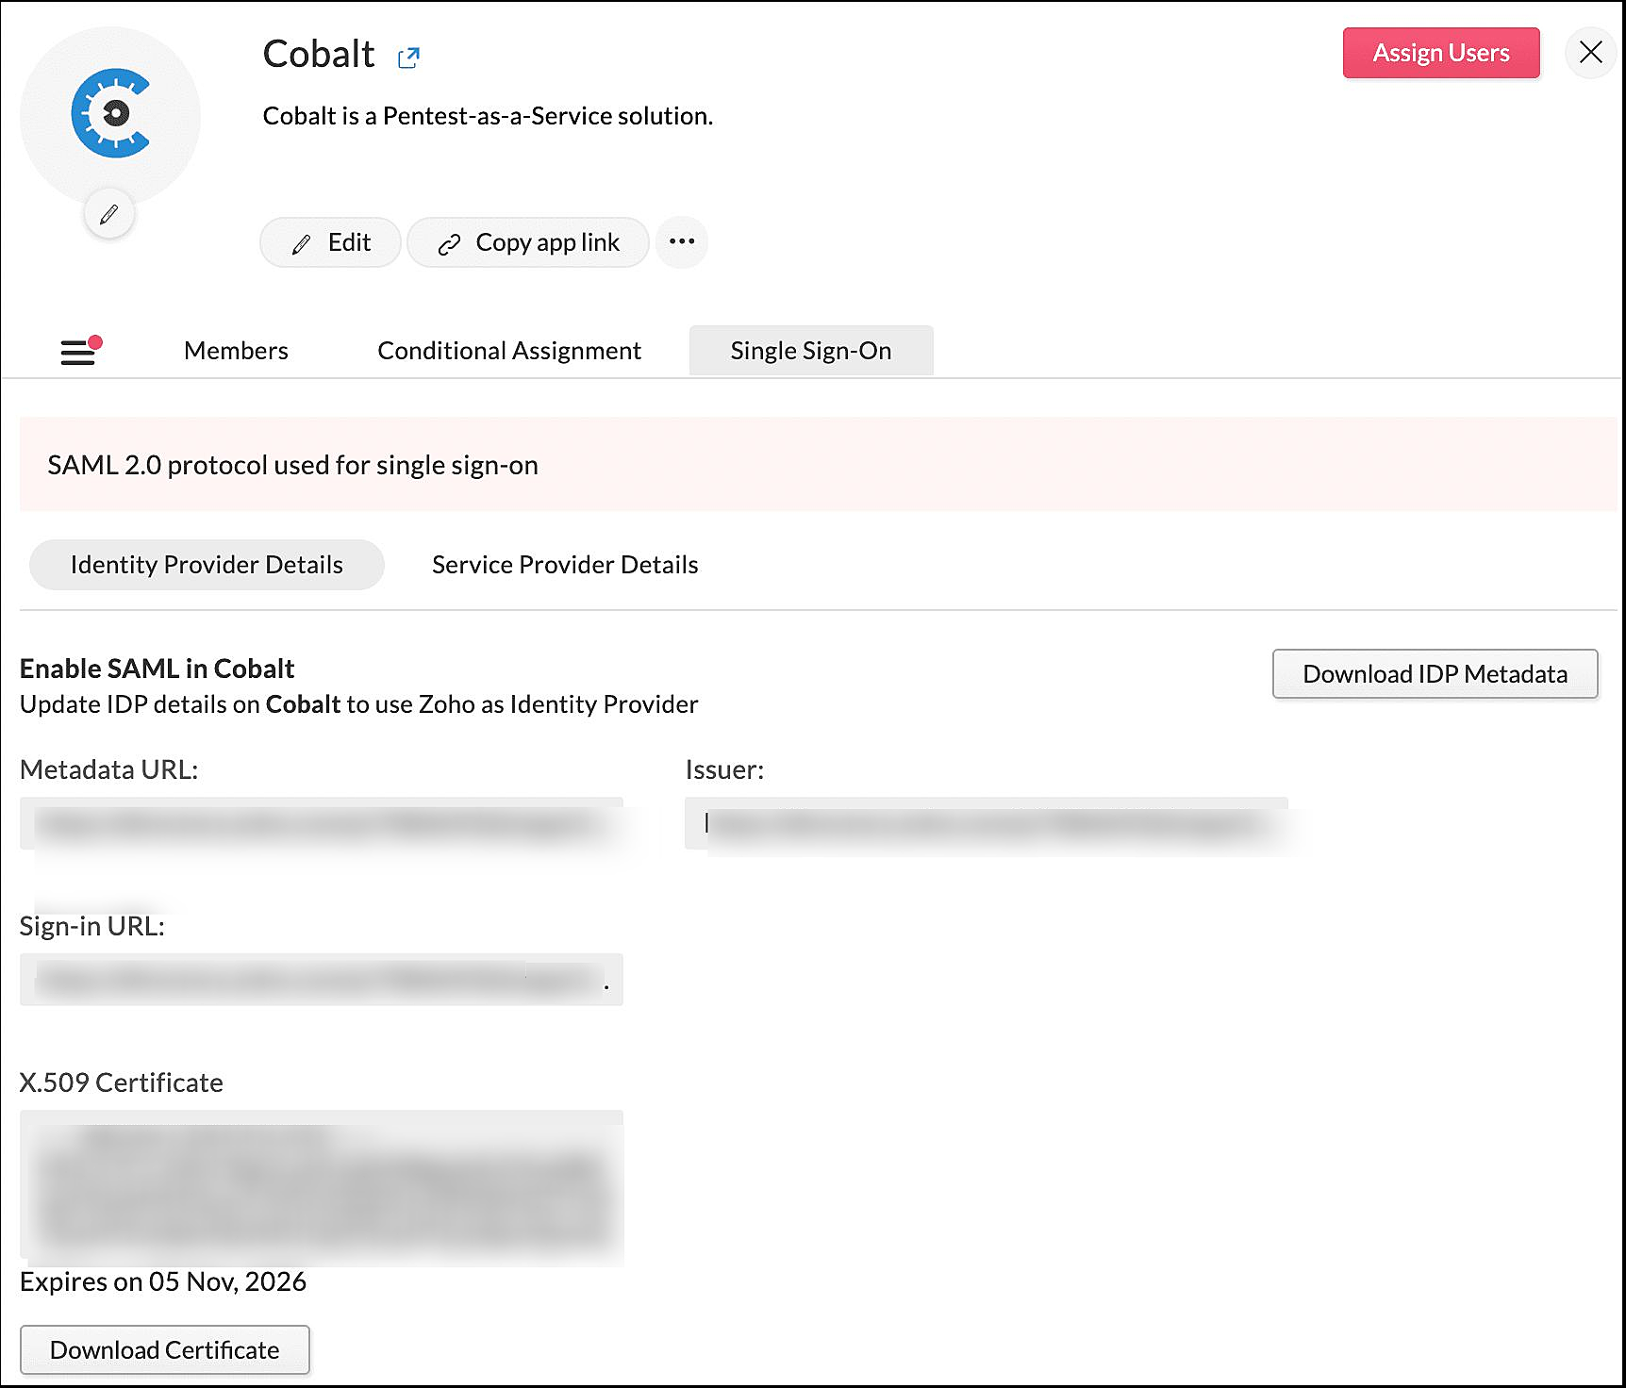Click 'Update IDP details on Cobalt' instruction text
This screenshot has height=1388, width=1626.
(359, 704)
